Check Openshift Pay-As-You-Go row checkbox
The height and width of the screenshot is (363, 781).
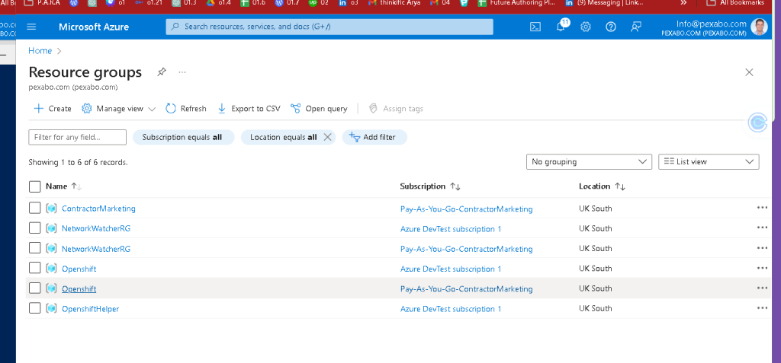point(35,288)
